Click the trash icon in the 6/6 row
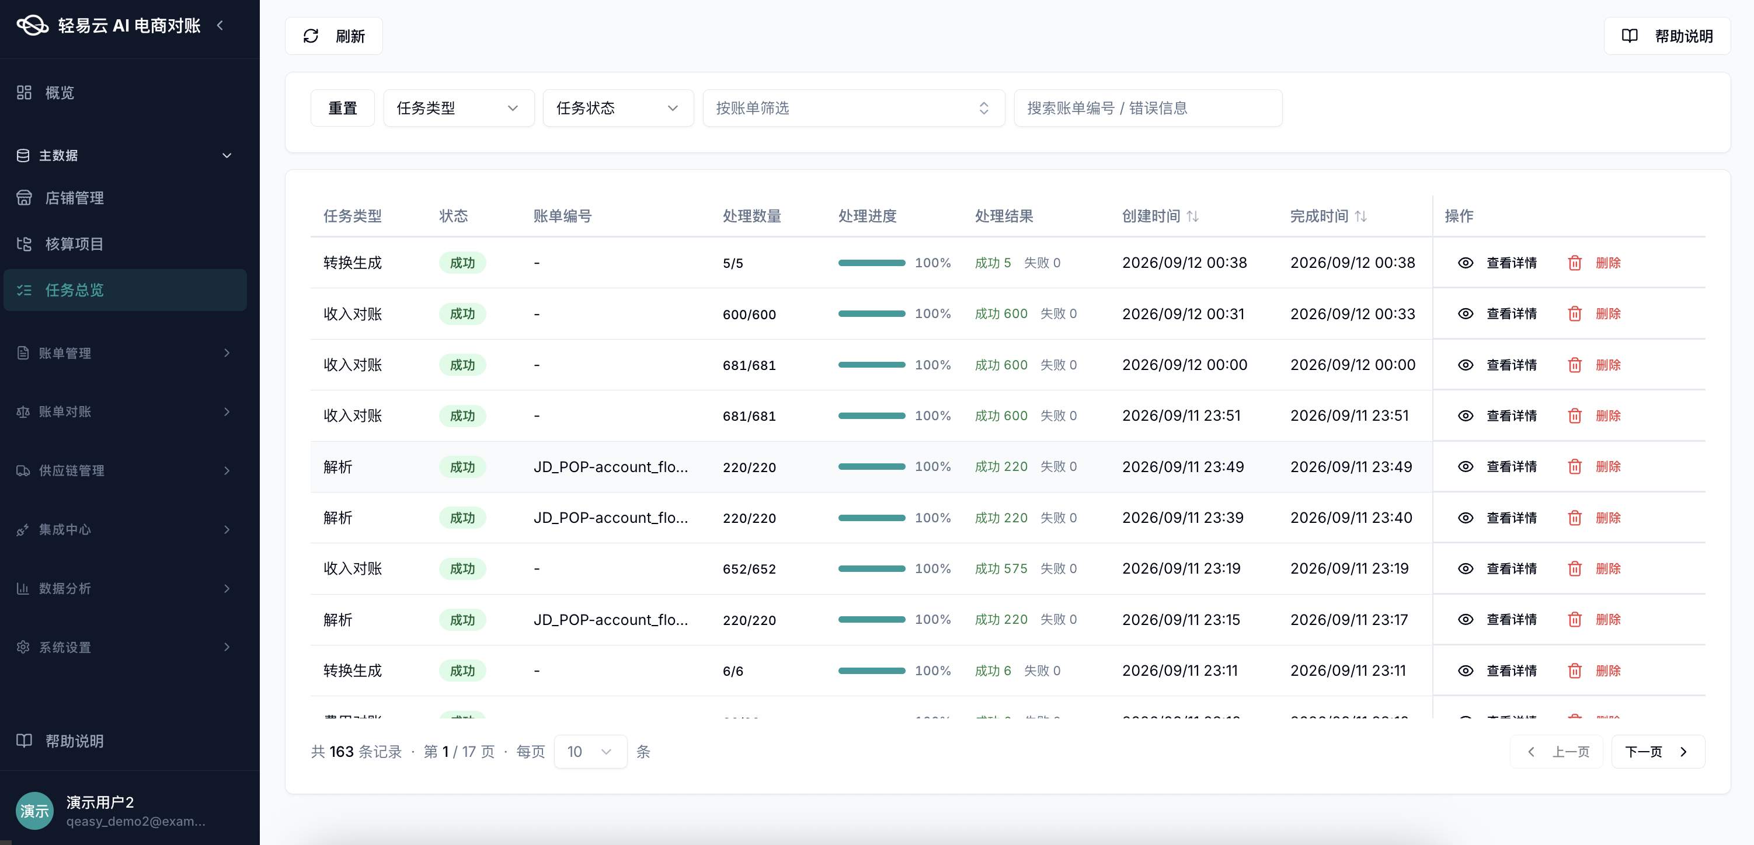 coord(1575,671)
